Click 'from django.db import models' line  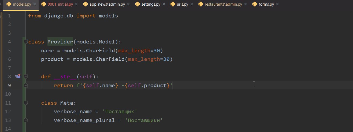tap(73, 16)
